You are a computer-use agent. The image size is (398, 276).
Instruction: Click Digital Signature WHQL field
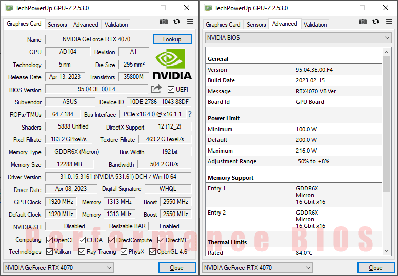168,189
